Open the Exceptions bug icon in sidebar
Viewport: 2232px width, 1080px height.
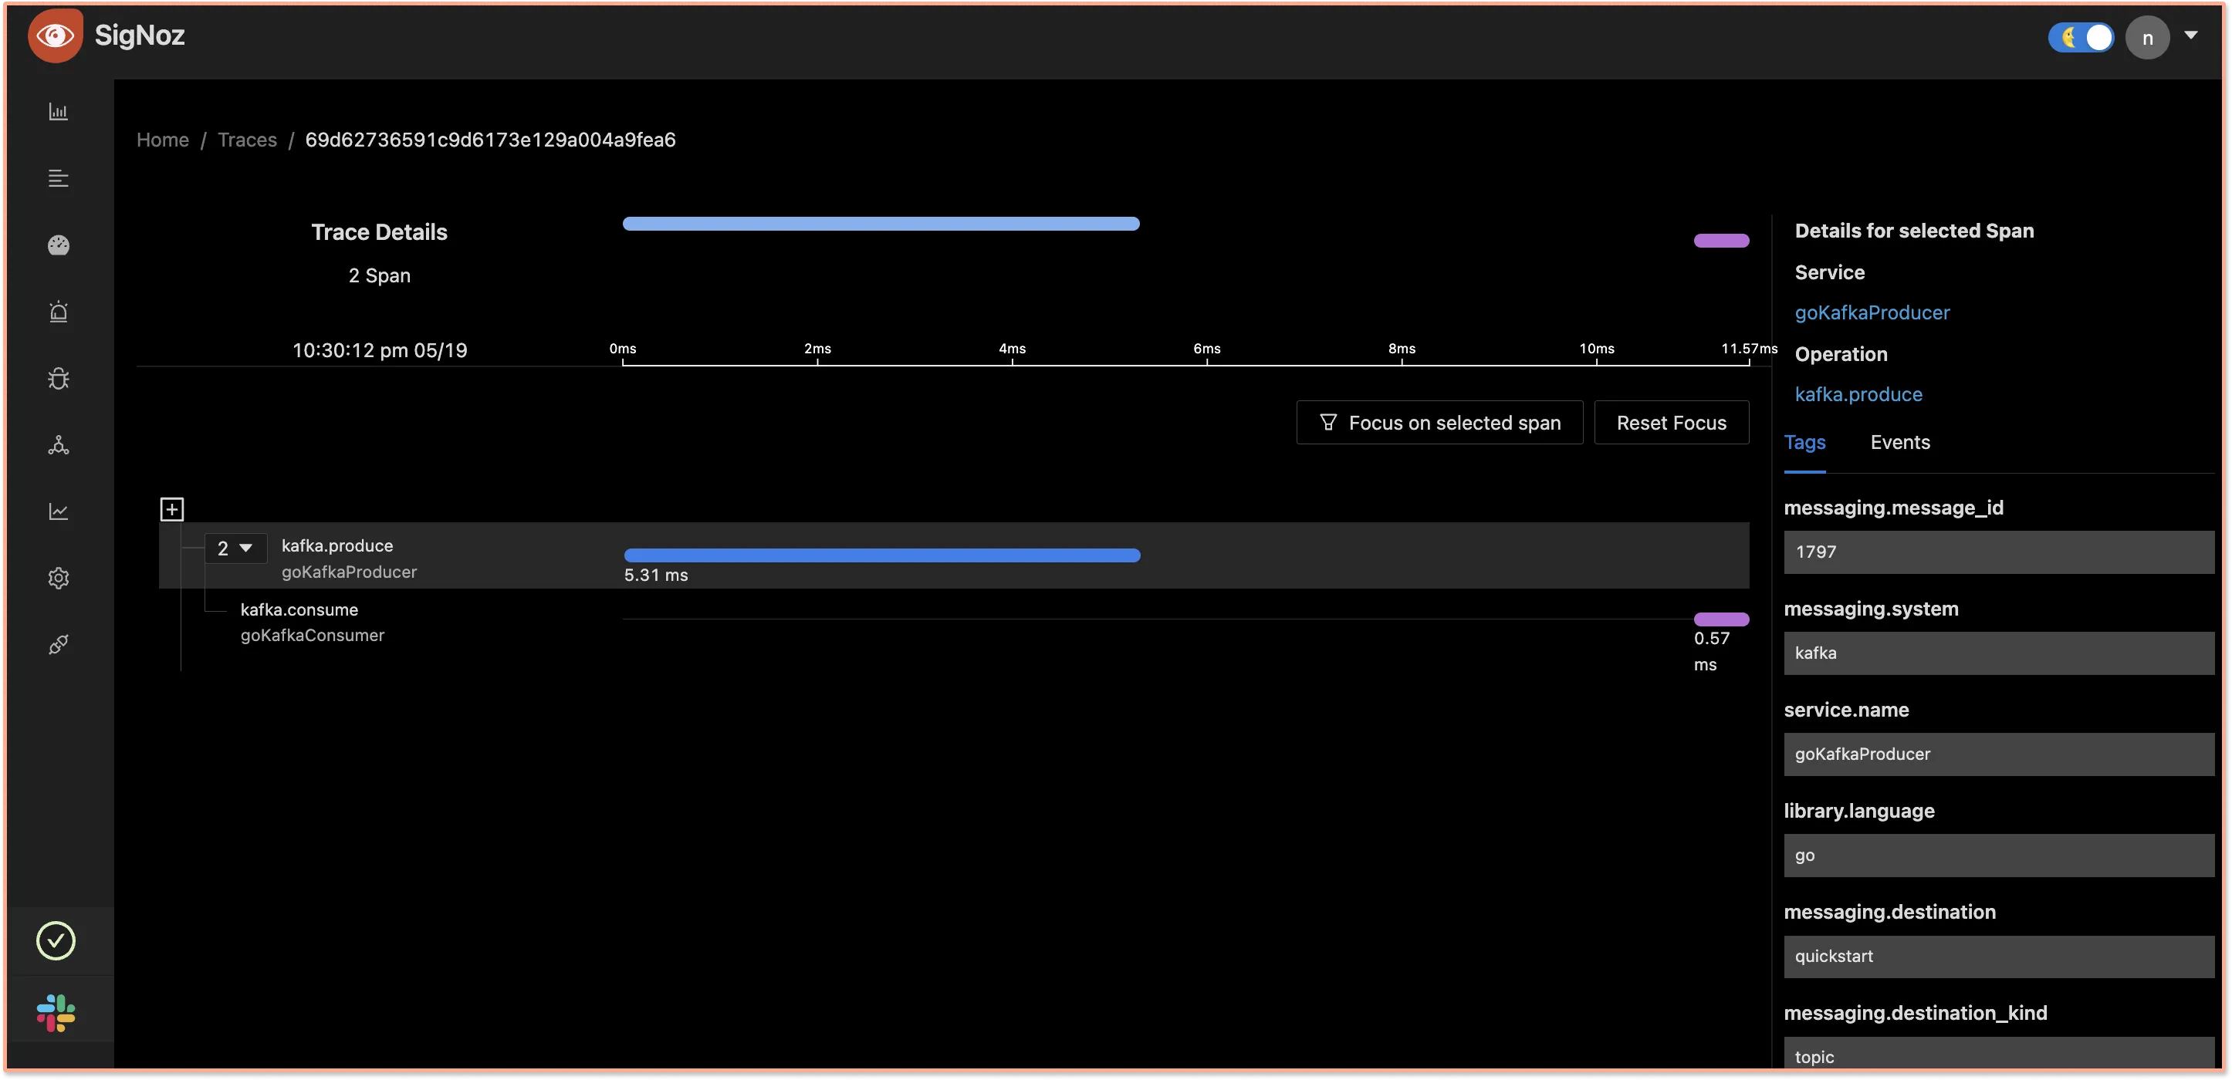click(58, 379)
